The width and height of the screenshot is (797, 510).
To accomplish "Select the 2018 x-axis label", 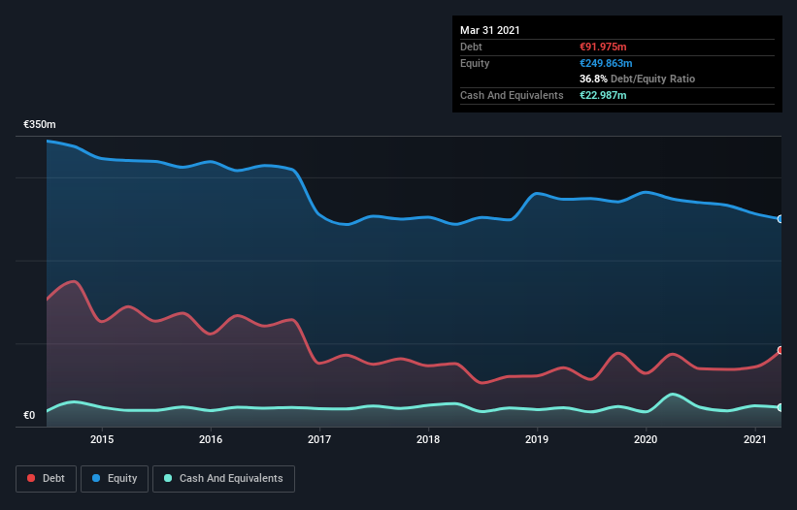I will (x=428, y=439).
